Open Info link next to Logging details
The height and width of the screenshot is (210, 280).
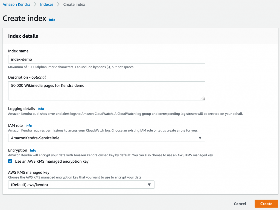pyautogui.click(x=41, y=109)
